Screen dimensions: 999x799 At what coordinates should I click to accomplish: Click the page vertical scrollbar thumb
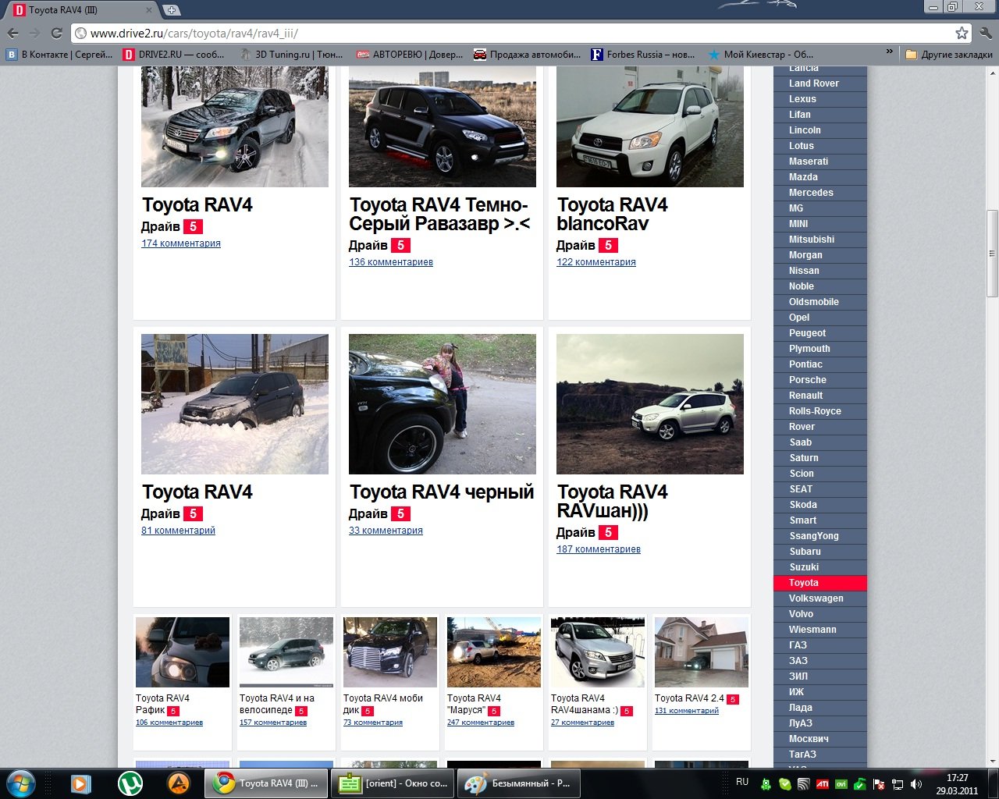[992, 254]
